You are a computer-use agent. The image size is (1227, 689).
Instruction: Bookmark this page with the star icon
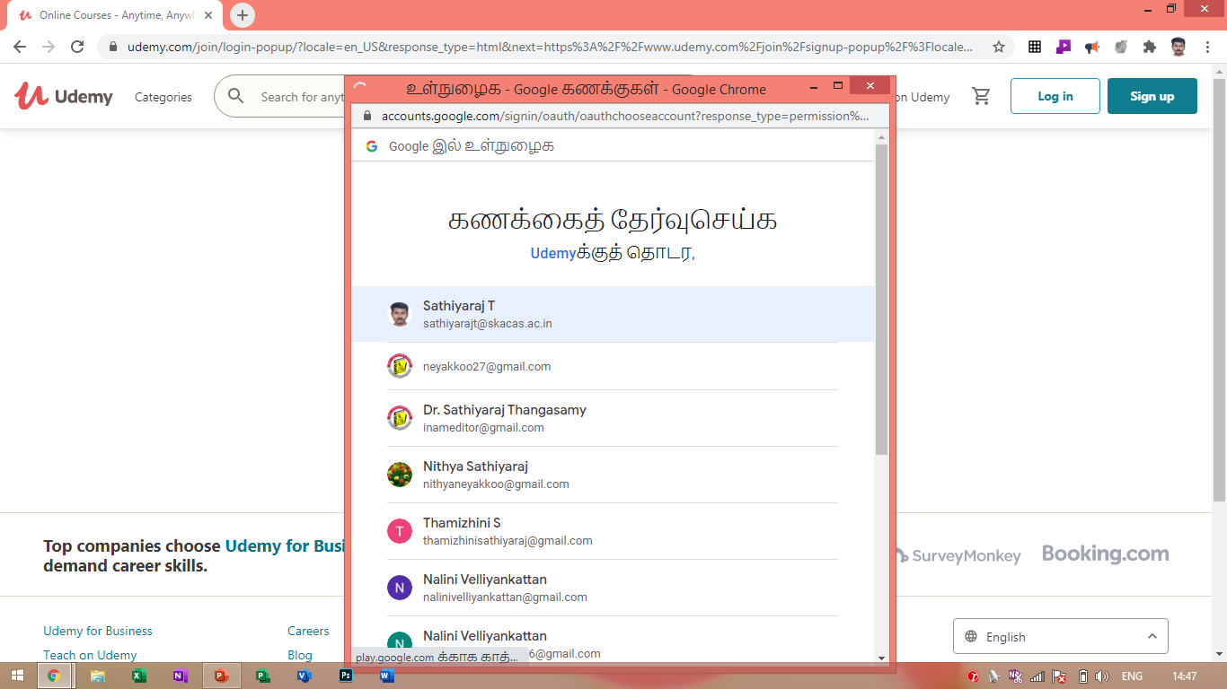[999, 47]
